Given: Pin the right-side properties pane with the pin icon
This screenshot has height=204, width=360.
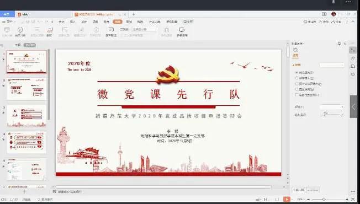Looking at the screenshot, I should coord(339,44).
